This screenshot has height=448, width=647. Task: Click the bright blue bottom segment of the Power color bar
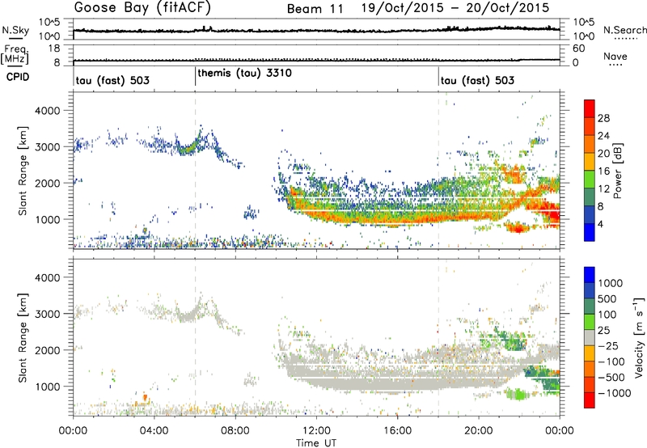click(590, 232)
